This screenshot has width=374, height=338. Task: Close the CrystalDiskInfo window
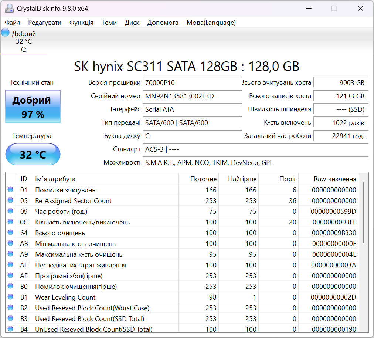pyautogui.click(x=360, y=9)
